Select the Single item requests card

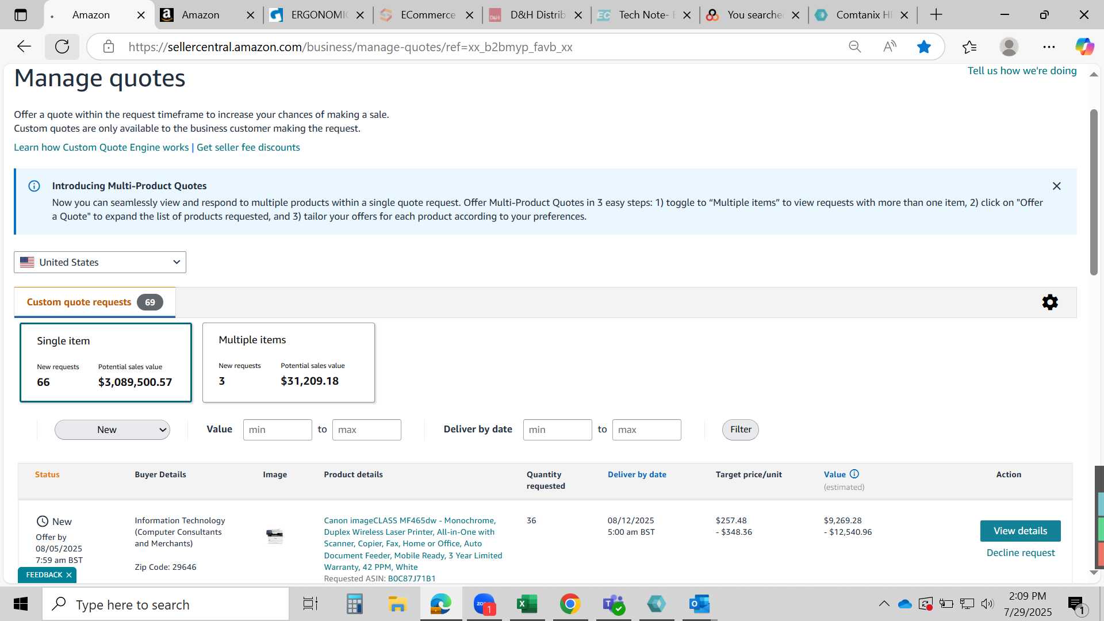[106, 362]
